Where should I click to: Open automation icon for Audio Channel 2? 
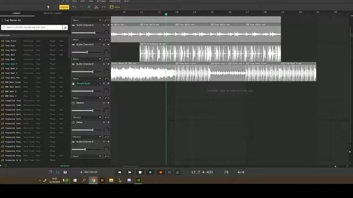coord(105,40)
